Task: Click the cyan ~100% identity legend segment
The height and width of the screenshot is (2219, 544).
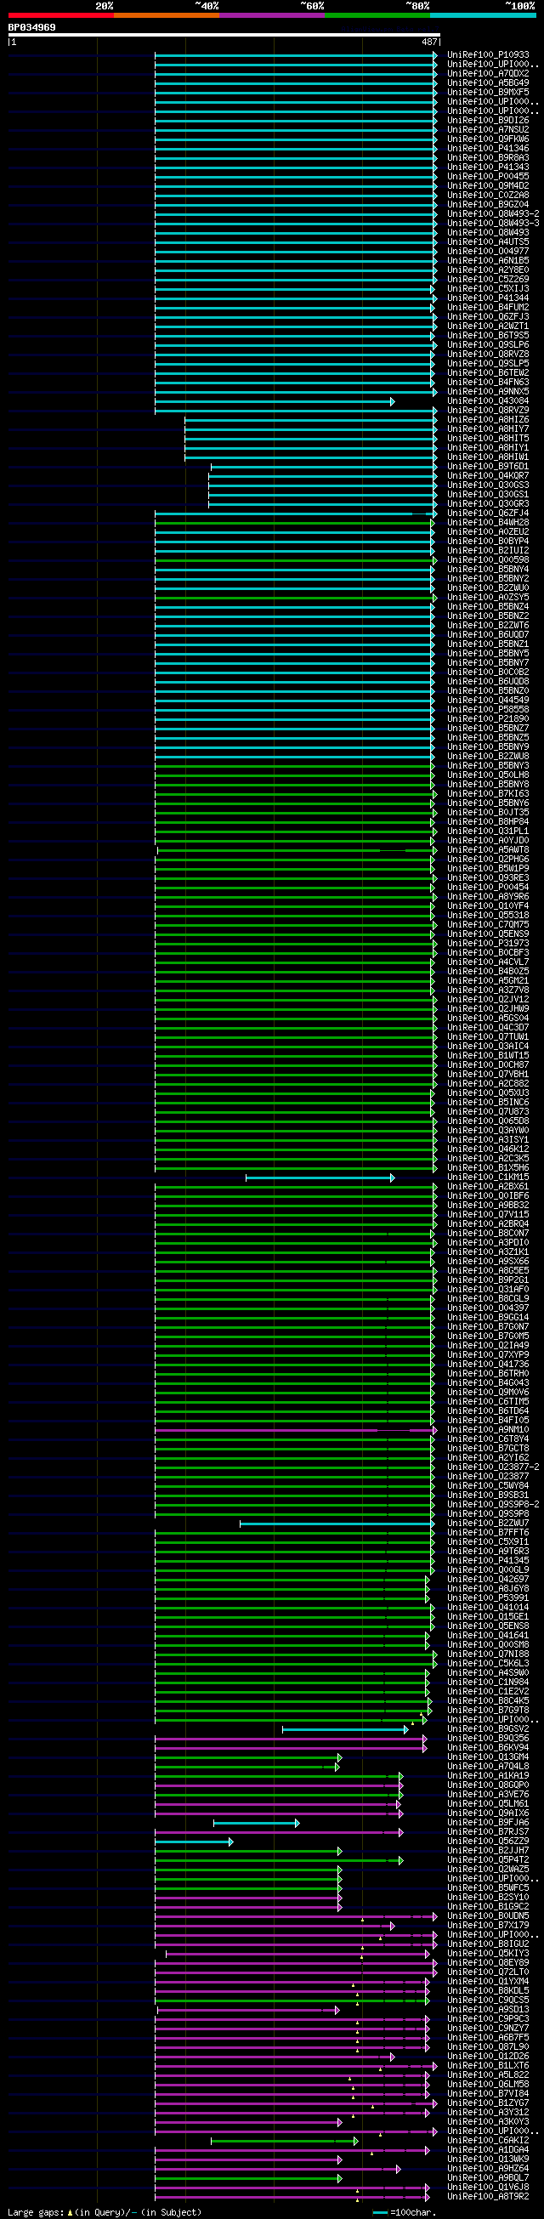Action: [482, 14]
